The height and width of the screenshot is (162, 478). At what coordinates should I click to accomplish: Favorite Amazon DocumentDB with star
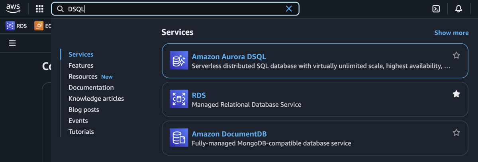coord(456,133)
